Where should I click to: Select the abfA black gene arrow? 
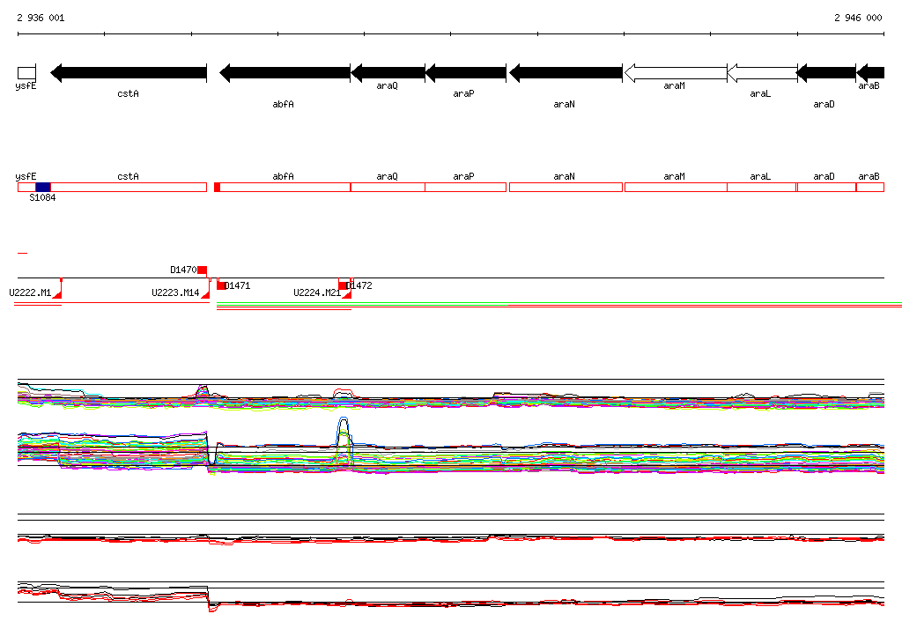(285, 73)
